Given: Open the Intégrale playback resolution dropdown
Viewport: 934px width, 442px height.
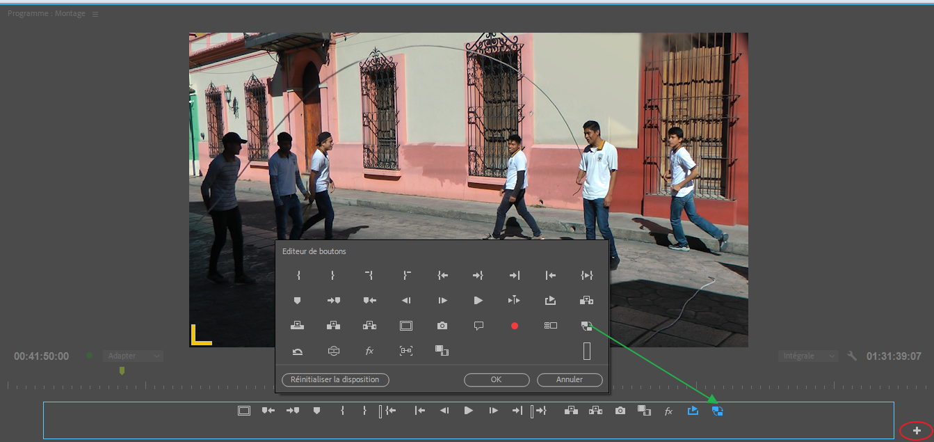Looking at the screenshot, I should pyautogui.click(x=808, y=356).
